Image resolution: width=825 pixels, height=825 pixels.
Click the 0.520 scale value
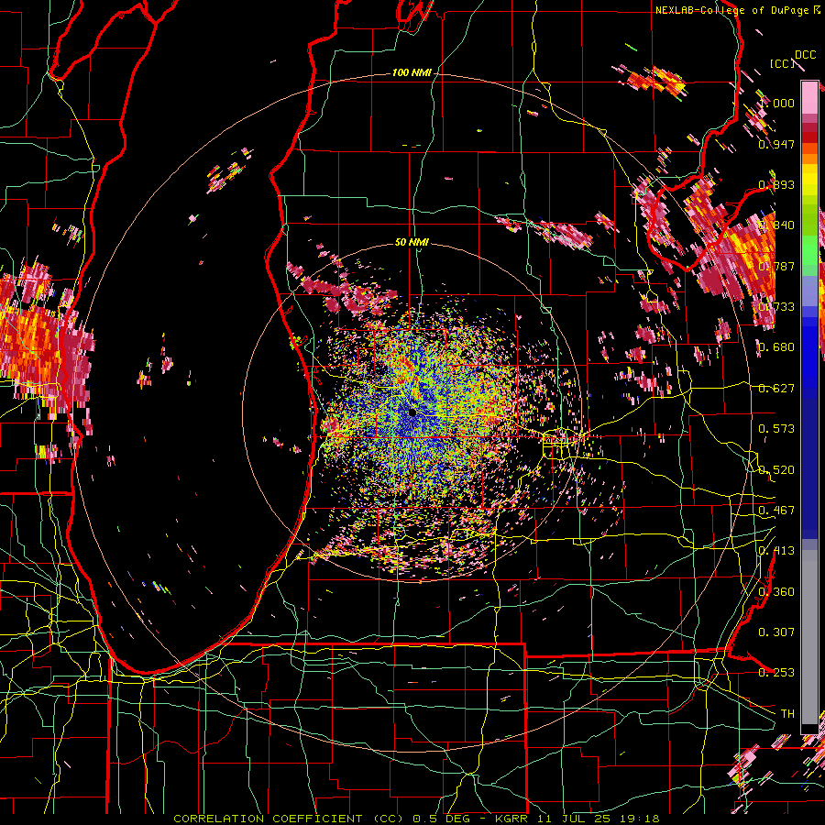click(x=776, y=470)
